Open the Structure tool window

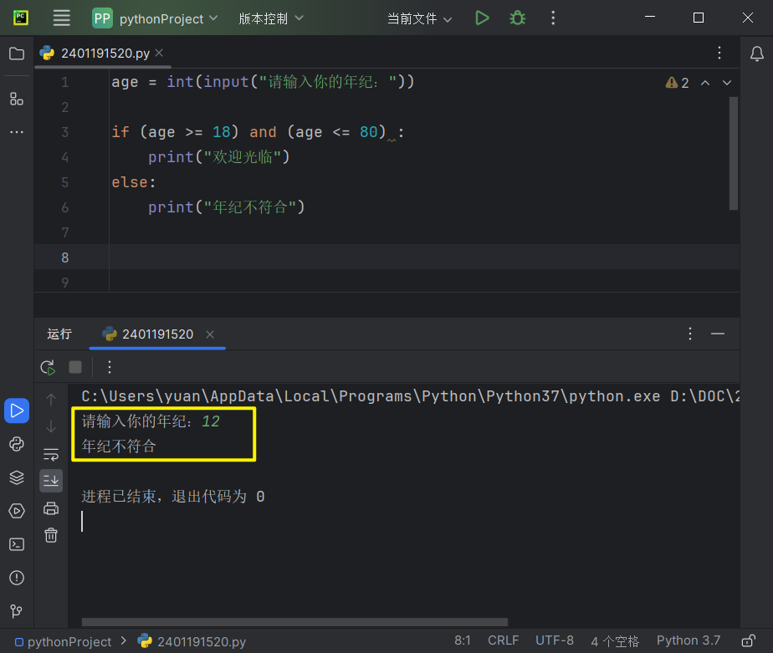pyautogui.click(x=17, y=99)
